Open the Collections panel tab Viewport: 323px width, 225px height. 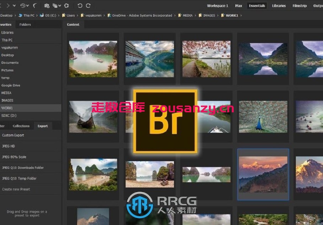pyautogui.click(x=21, y=126)
